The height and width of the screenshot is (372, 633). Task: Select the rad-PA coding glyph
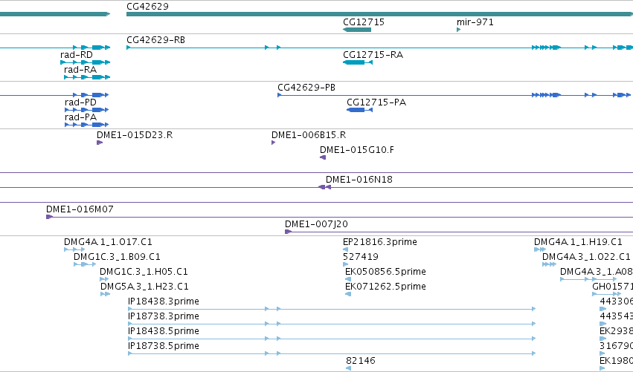87,125
